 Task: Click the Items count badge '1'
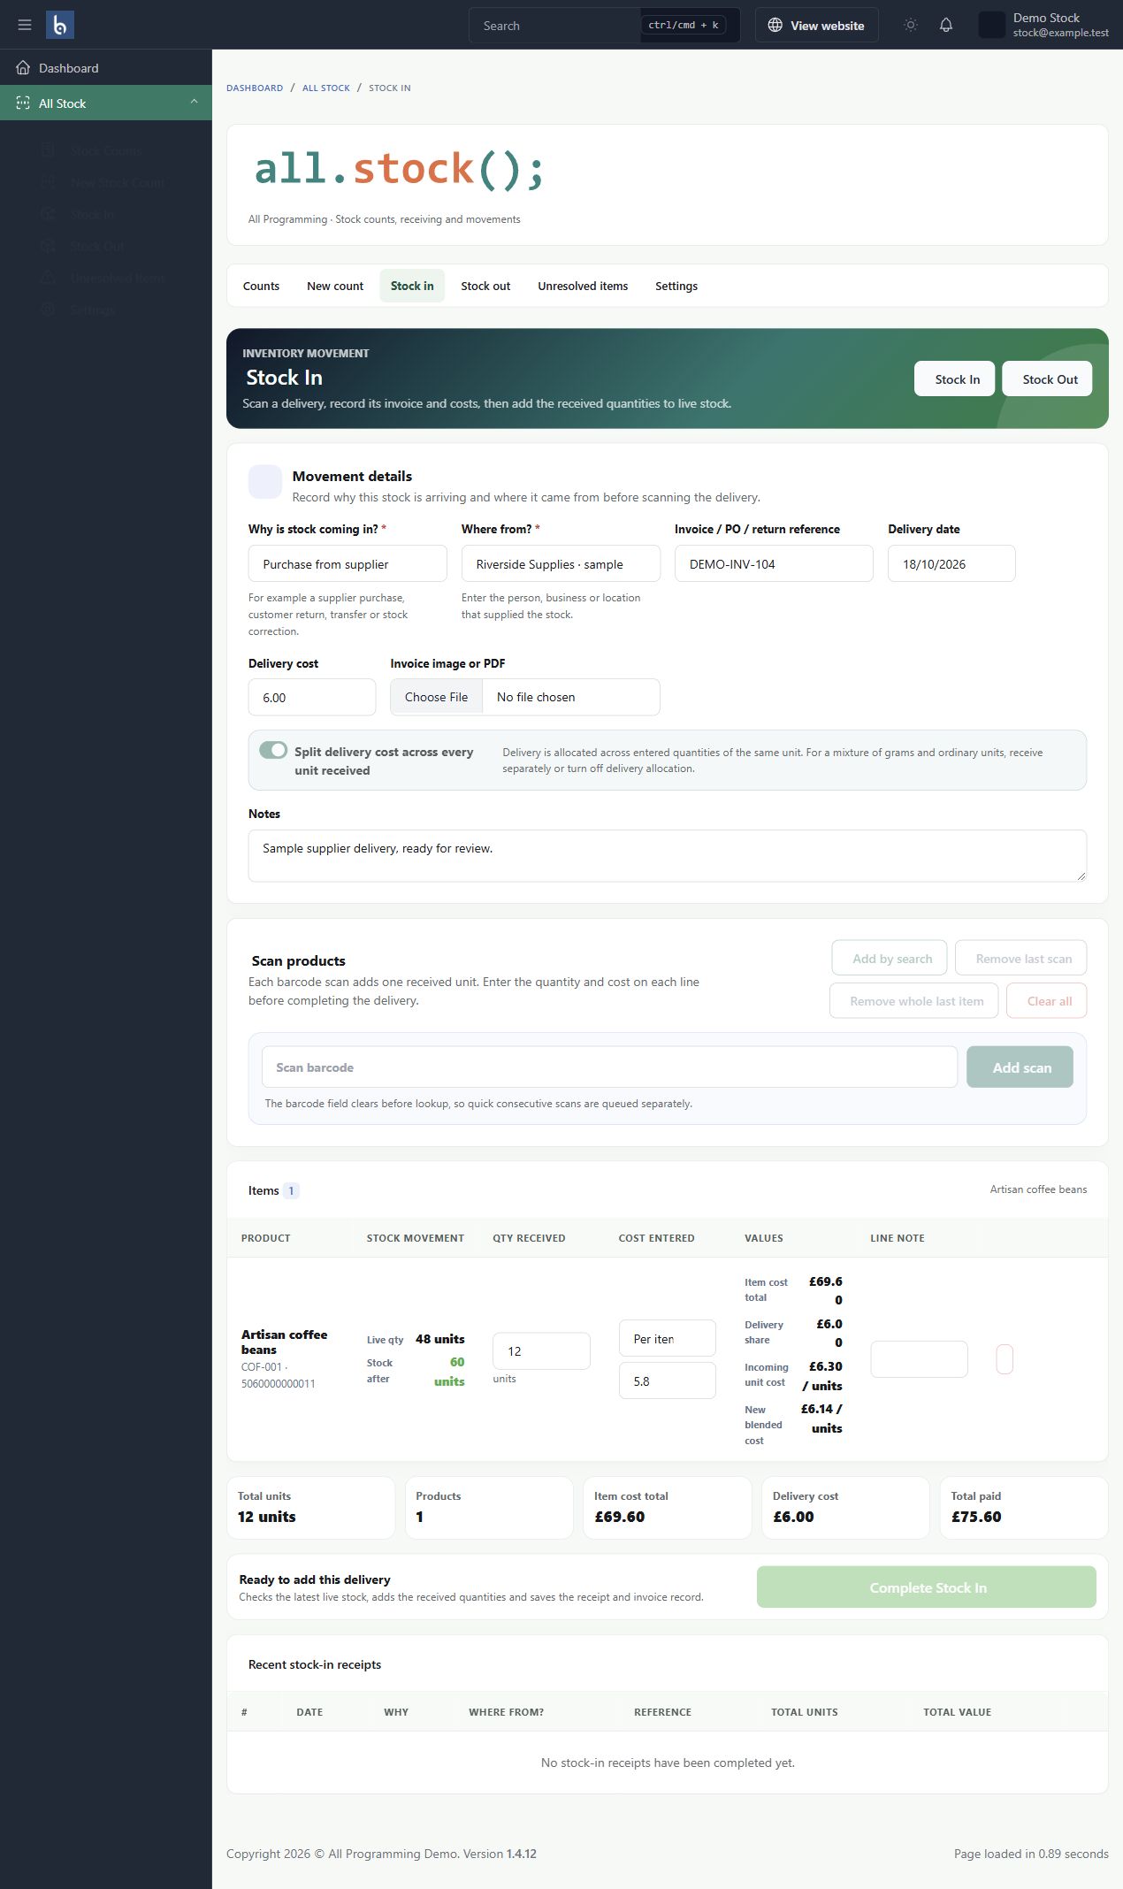click(291, 1190)
